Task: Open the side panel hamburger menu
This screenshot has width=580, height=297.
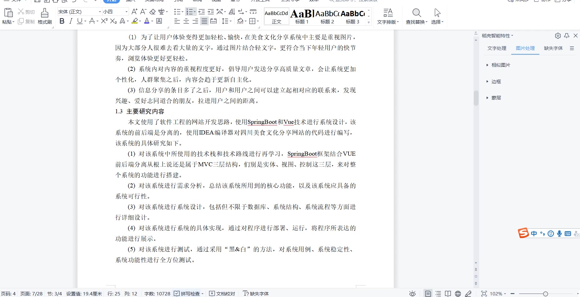Action: point(572,48)
